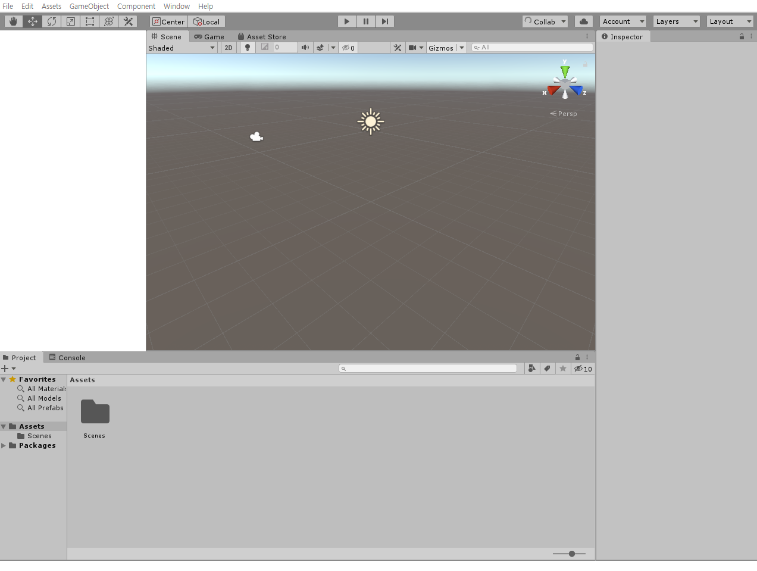Image resolution: width=757 pixels, height=571 pixels.
Task: Open custom editor tools
Action: tap(127, 21)
